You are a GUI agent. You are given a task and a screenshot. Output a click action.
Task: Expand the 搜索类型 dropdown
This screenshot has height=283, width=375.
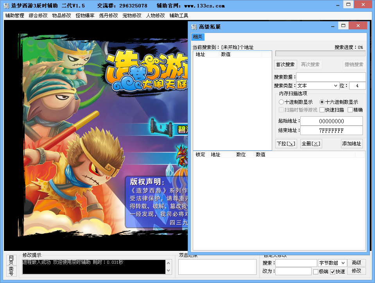(x=318, y=86)
